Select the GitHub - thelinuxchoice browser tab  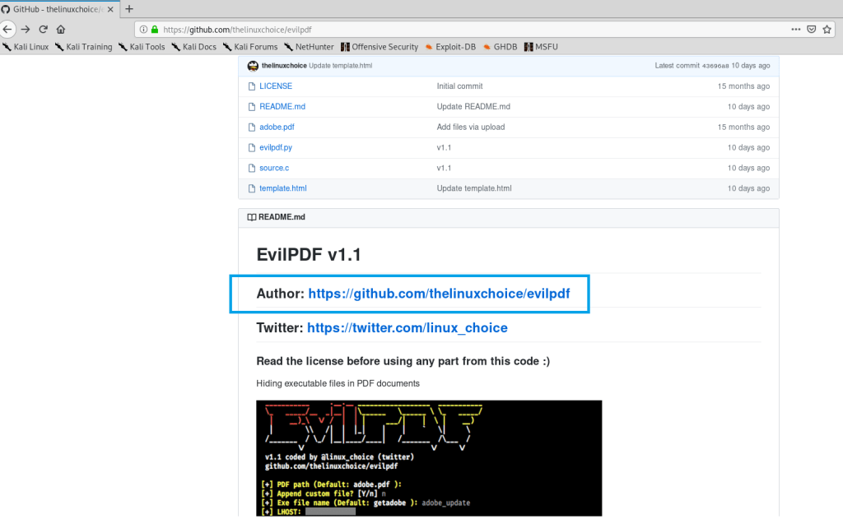58,9
